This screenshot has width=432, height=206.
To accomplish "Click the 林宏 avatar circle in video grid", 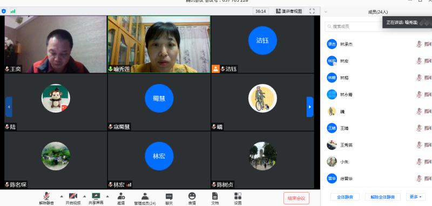I will click(159, 156).
